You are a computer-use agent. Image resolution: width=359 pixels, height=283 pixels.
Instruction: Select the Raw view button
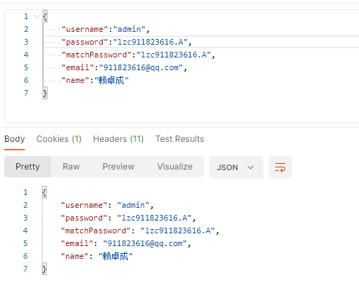71,167
